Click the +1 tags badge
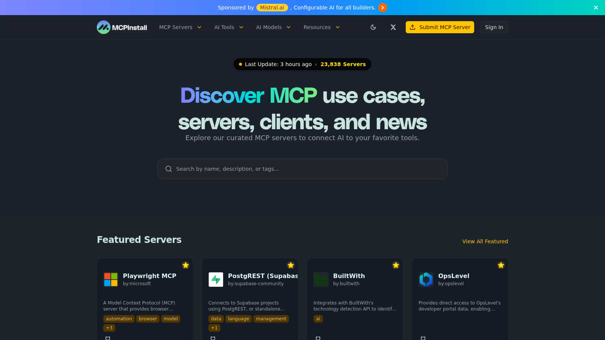 (214, 328)
